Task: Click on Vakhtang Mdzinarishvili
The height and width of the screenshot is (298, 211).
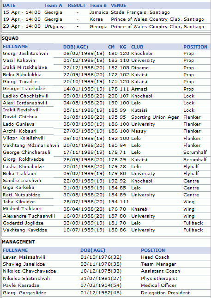Action: 31,146
